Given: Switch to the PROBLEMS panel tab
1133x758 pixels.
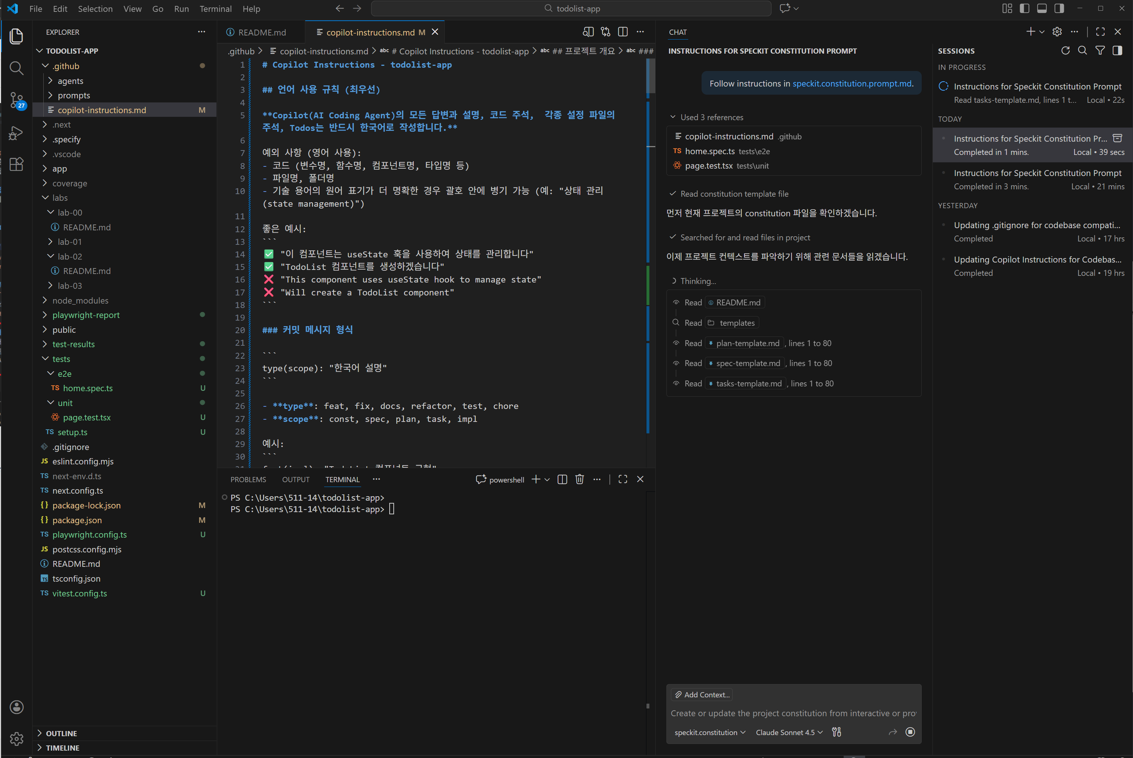Looking at the screenshot, I should point(248,480).
